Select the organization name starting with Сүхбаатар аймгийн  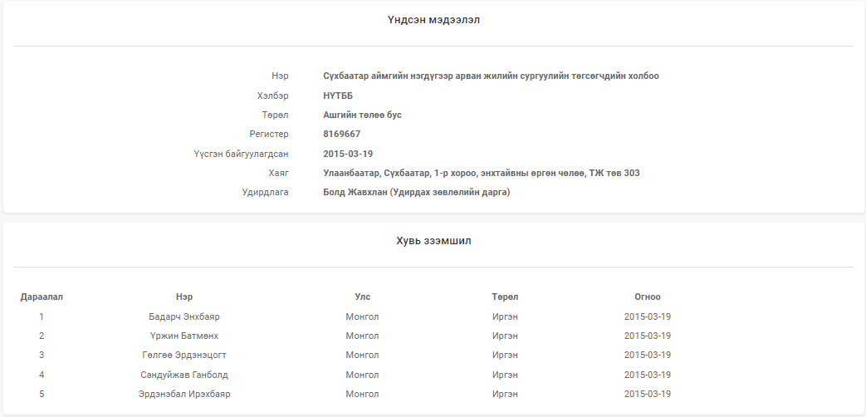click(x=491, y=76)
